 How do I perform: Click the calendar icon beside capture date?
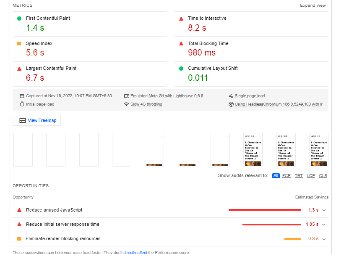[x=22, y=96]
